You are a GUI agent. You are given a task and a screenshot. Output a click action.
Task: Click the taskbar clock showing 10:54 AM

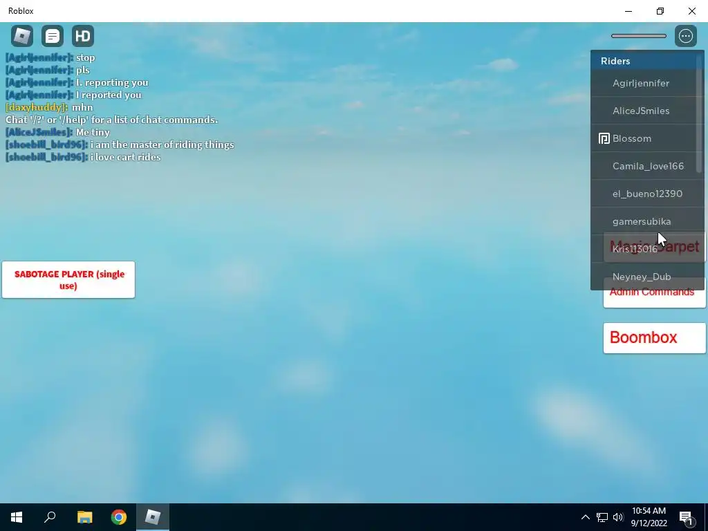649,517
